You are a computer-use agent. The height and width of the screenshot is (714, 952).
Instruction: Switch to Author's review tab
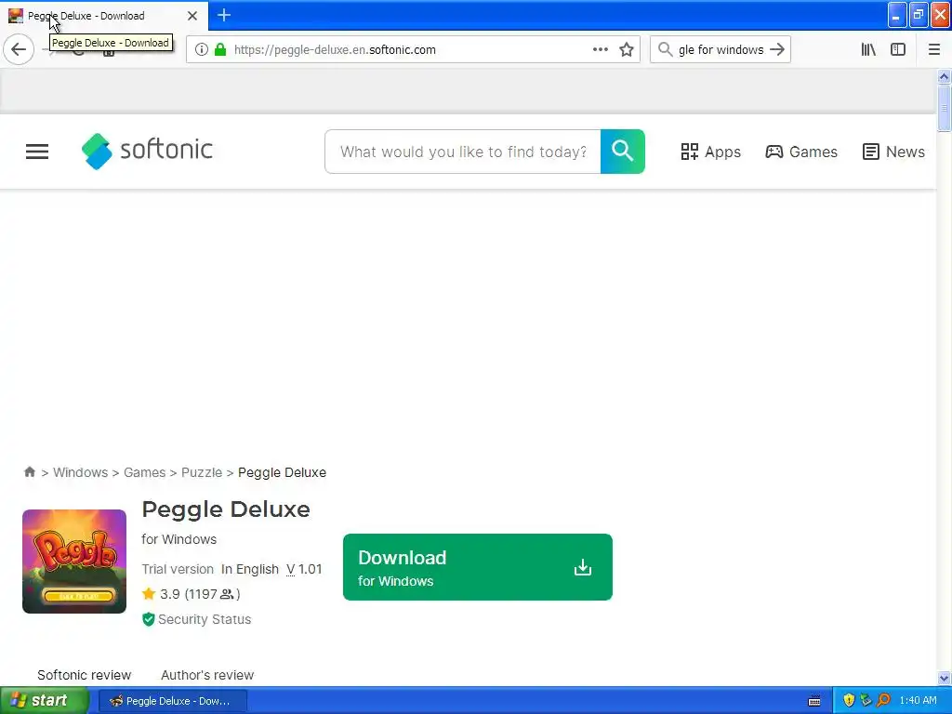(x=207, y=675)
